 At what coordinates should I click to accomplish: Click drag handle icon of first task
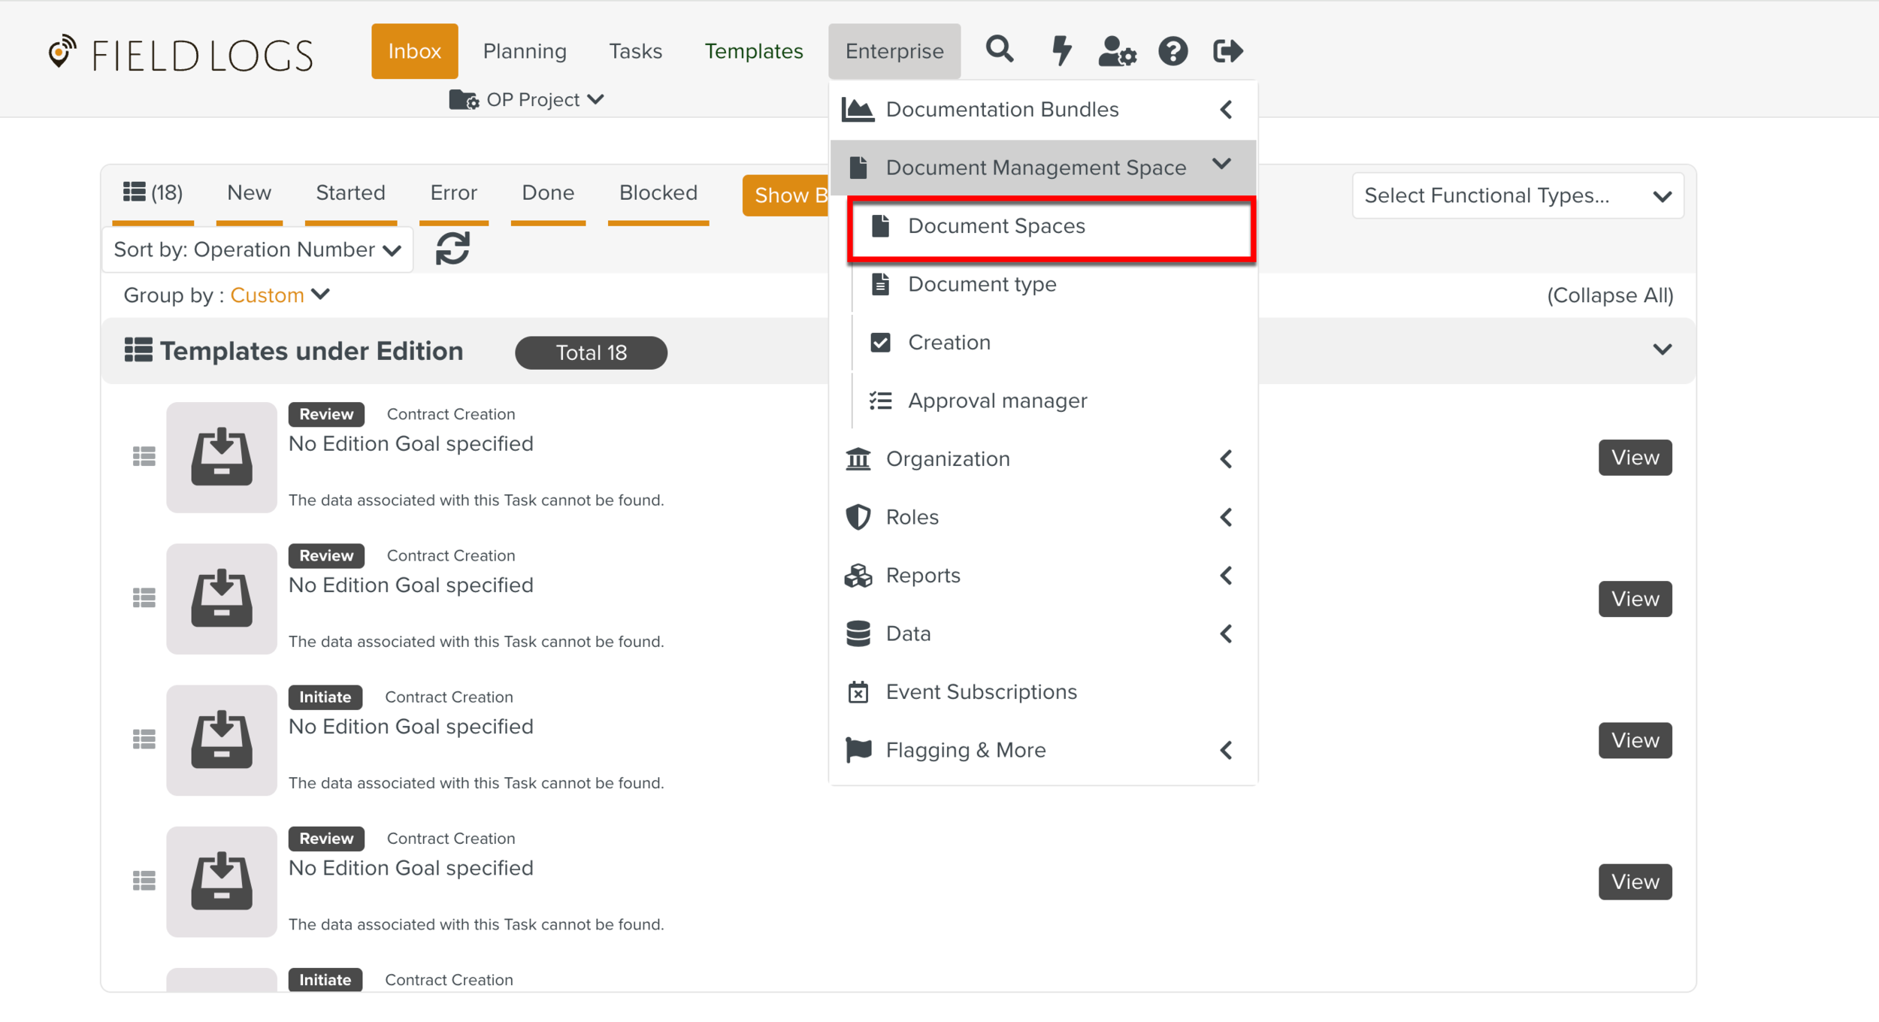coord(144,456)
